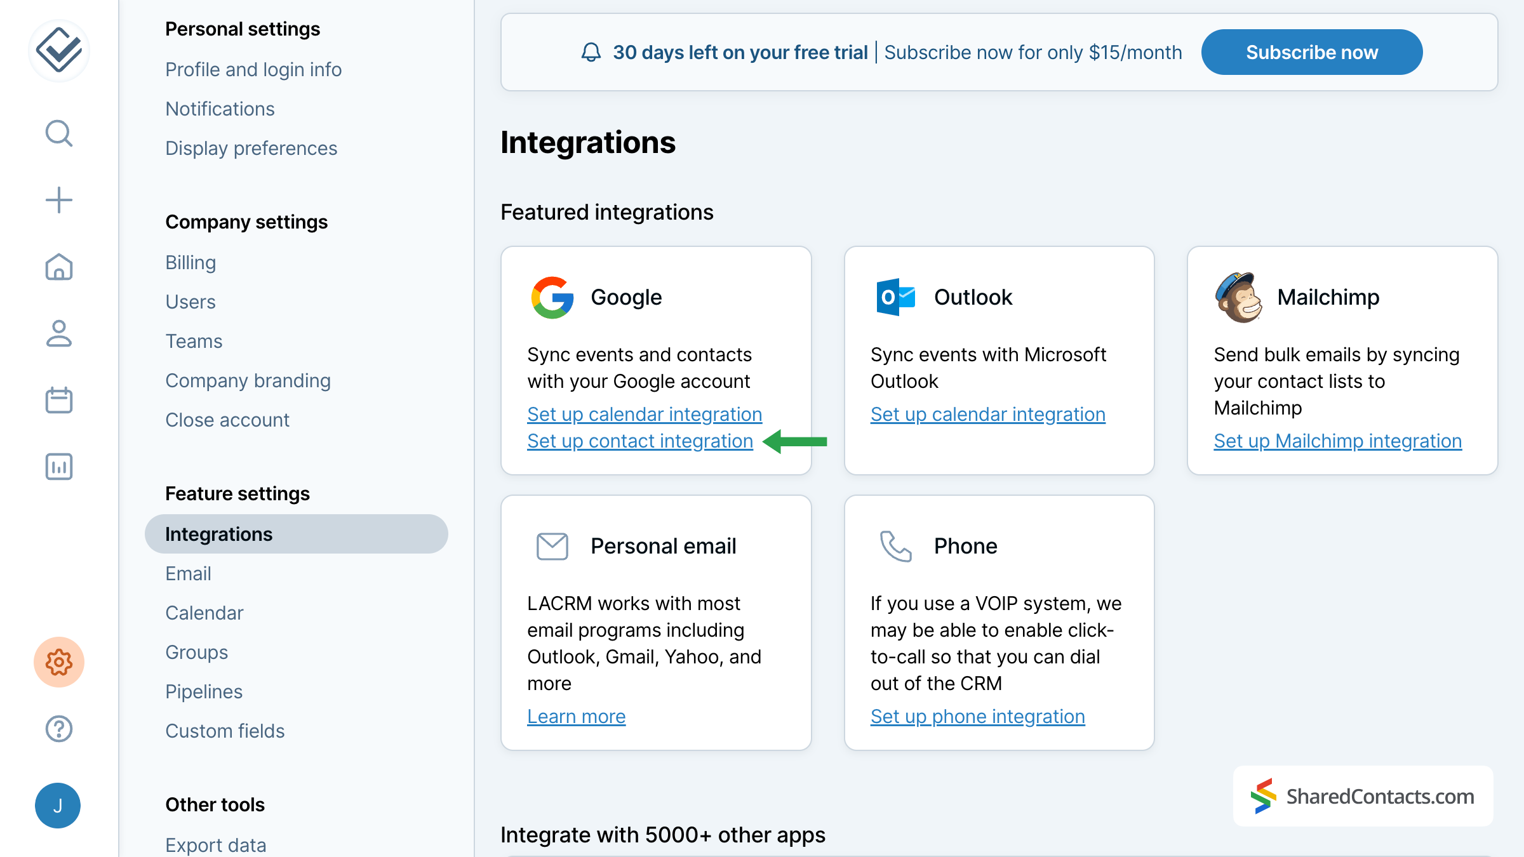
Task: Open Company branding settings
Action: (248, 380)
